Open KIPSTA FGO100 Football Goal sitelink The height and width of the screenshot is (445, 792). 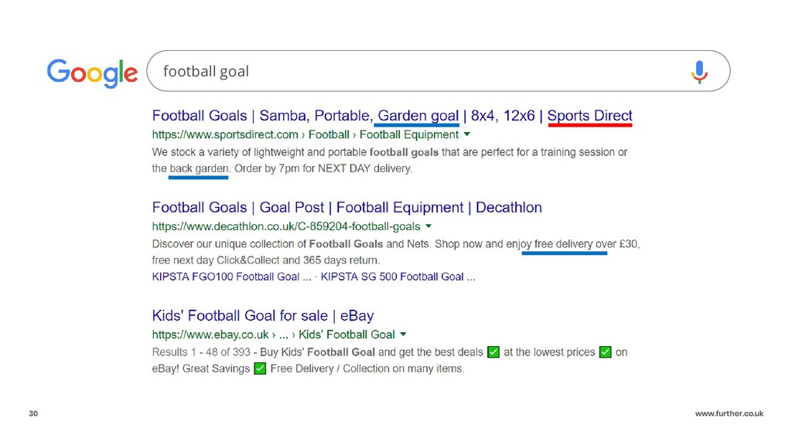231,277
